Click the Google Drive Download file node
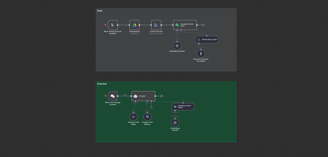Viewport: 328px width, 157px height. [134, 25]
